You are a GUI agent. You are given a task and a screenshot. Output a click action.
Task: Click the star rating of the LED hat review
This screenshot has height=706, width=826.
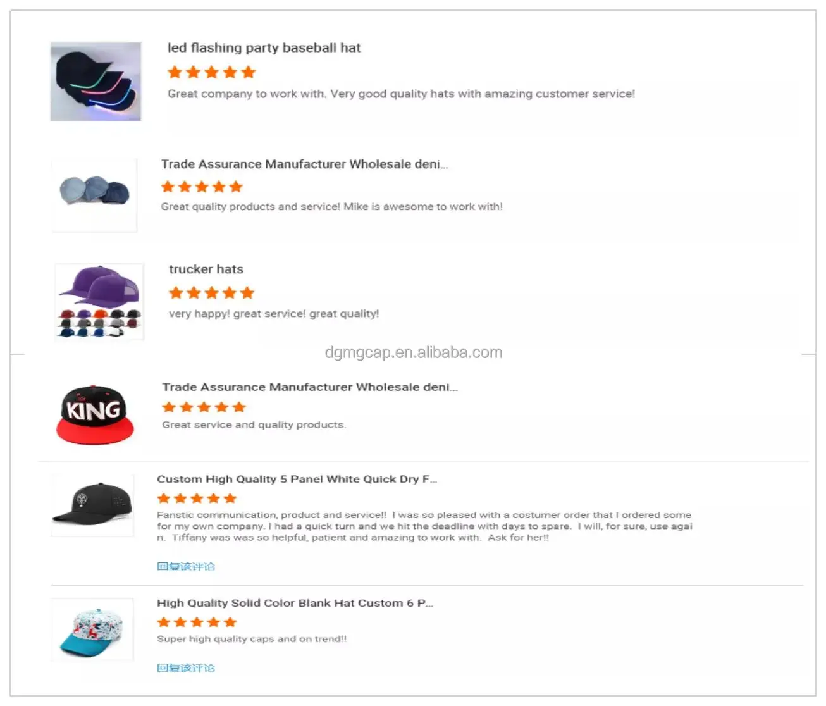coord(211,72)
